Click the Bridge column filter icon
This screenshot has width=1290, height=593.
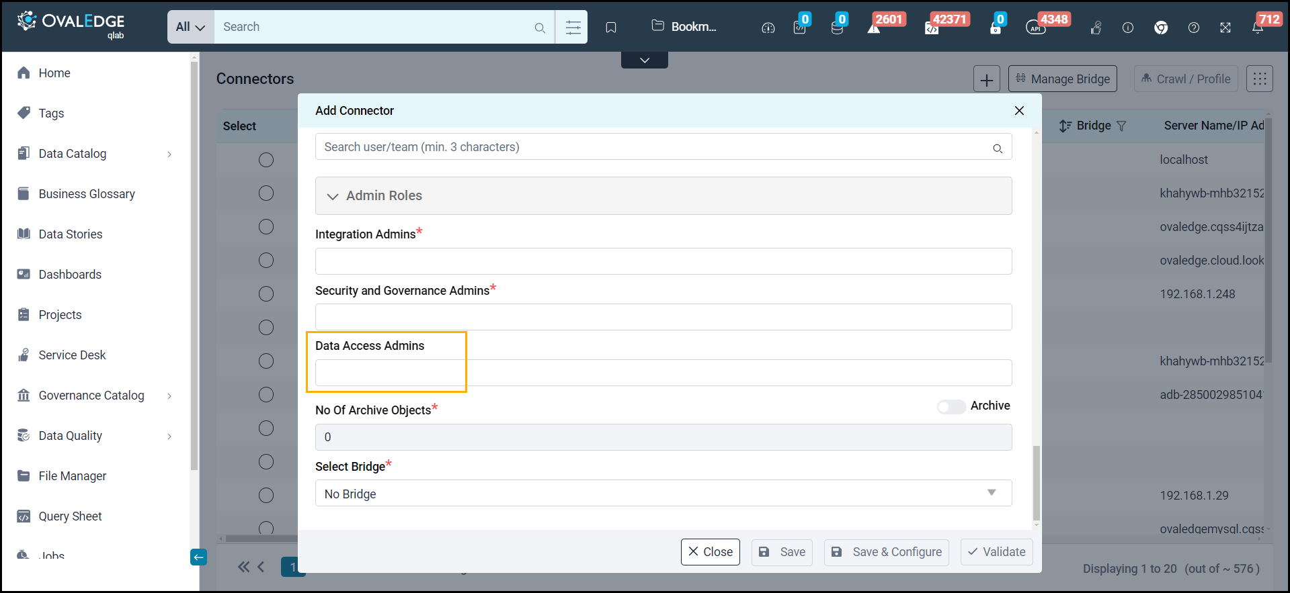(1121, 126)
